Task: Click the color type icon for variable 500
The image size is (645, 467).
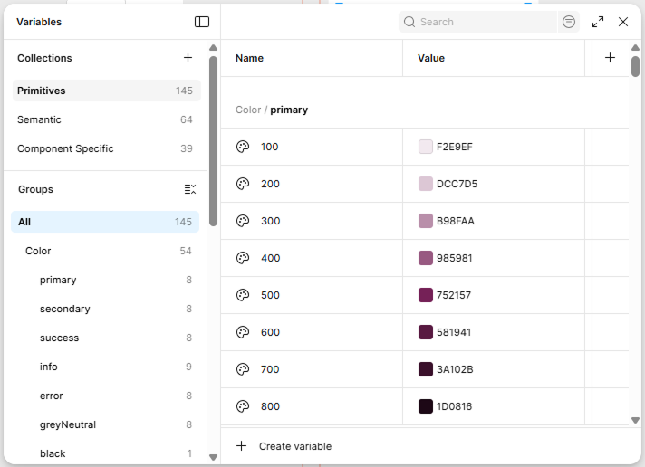Action: point(243,295)
